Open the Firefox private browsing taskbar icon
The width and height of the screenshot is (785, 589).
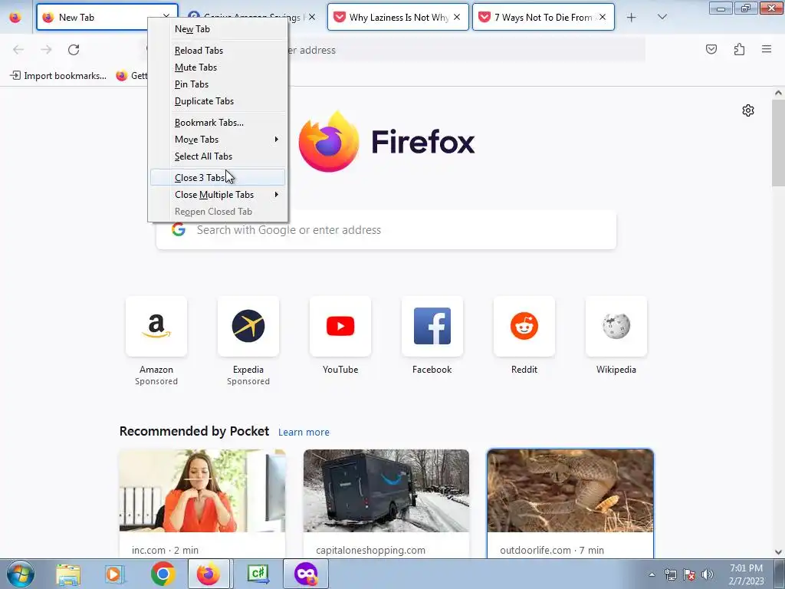coord(306,574)
